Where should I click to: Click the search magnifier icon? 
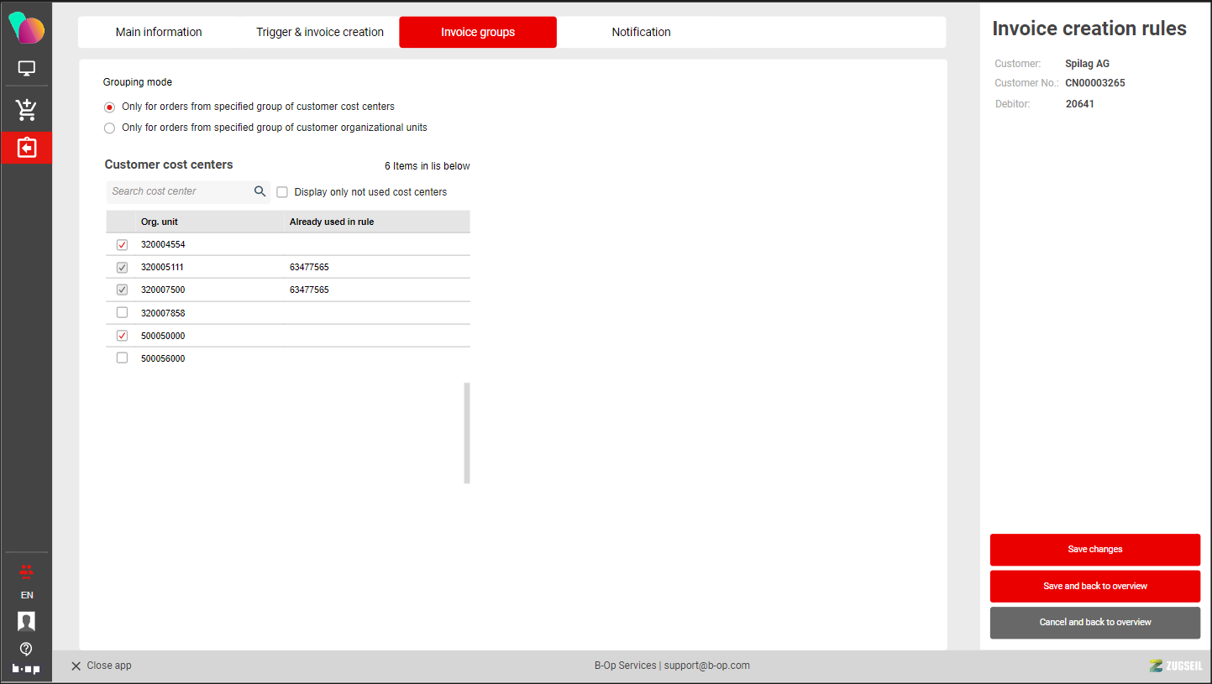(x=260, y=191)
